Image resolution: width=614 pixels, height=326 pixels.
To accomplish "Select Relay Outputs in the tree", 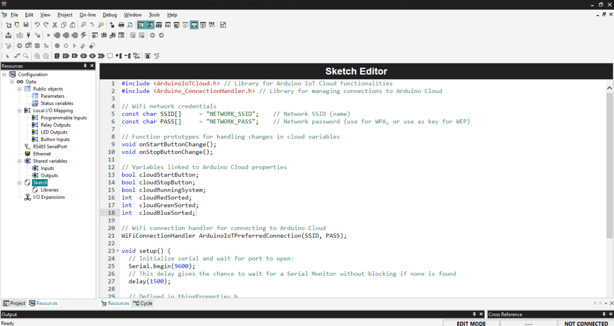I will point(55,125).
